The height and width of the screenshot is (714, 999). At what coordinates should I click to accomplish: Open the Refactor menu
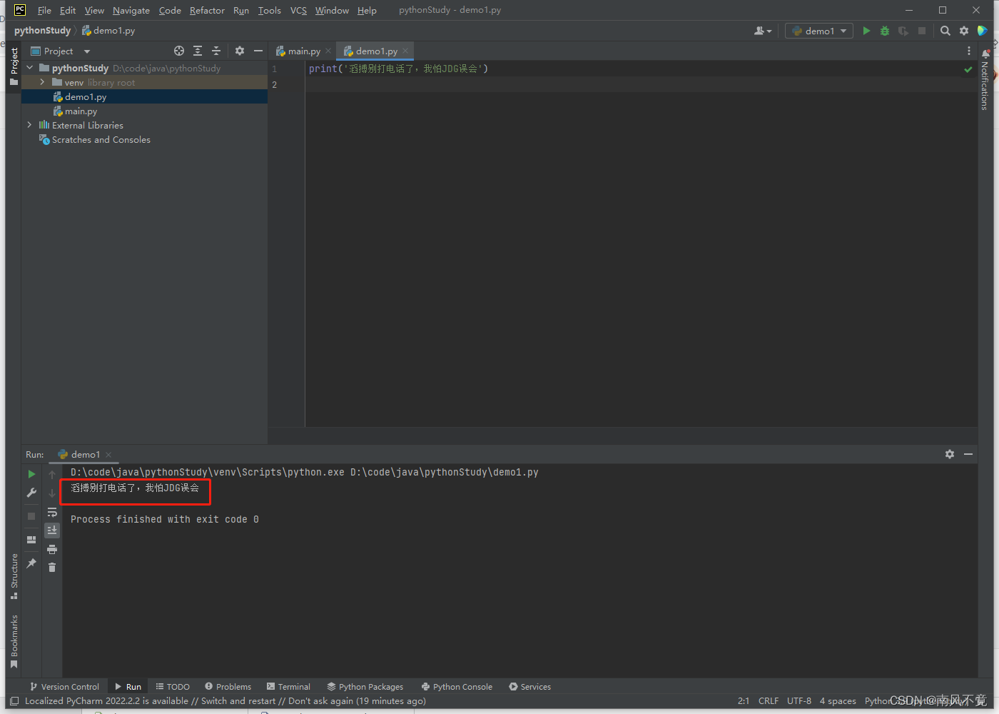click(x=207, y=10)
